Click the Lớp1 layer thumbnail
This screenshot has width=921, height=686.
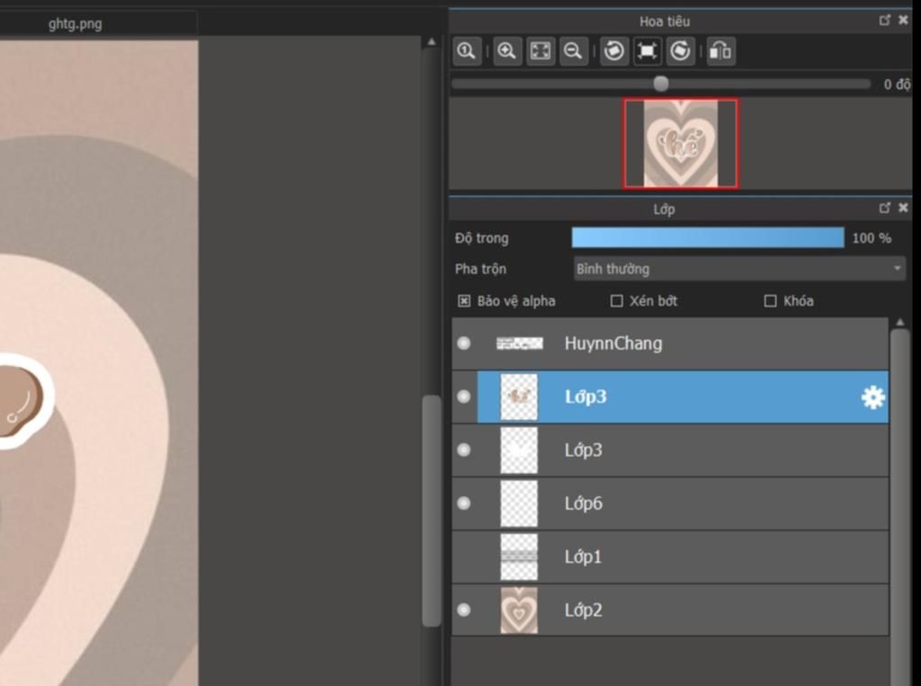[x=519, y=557]
